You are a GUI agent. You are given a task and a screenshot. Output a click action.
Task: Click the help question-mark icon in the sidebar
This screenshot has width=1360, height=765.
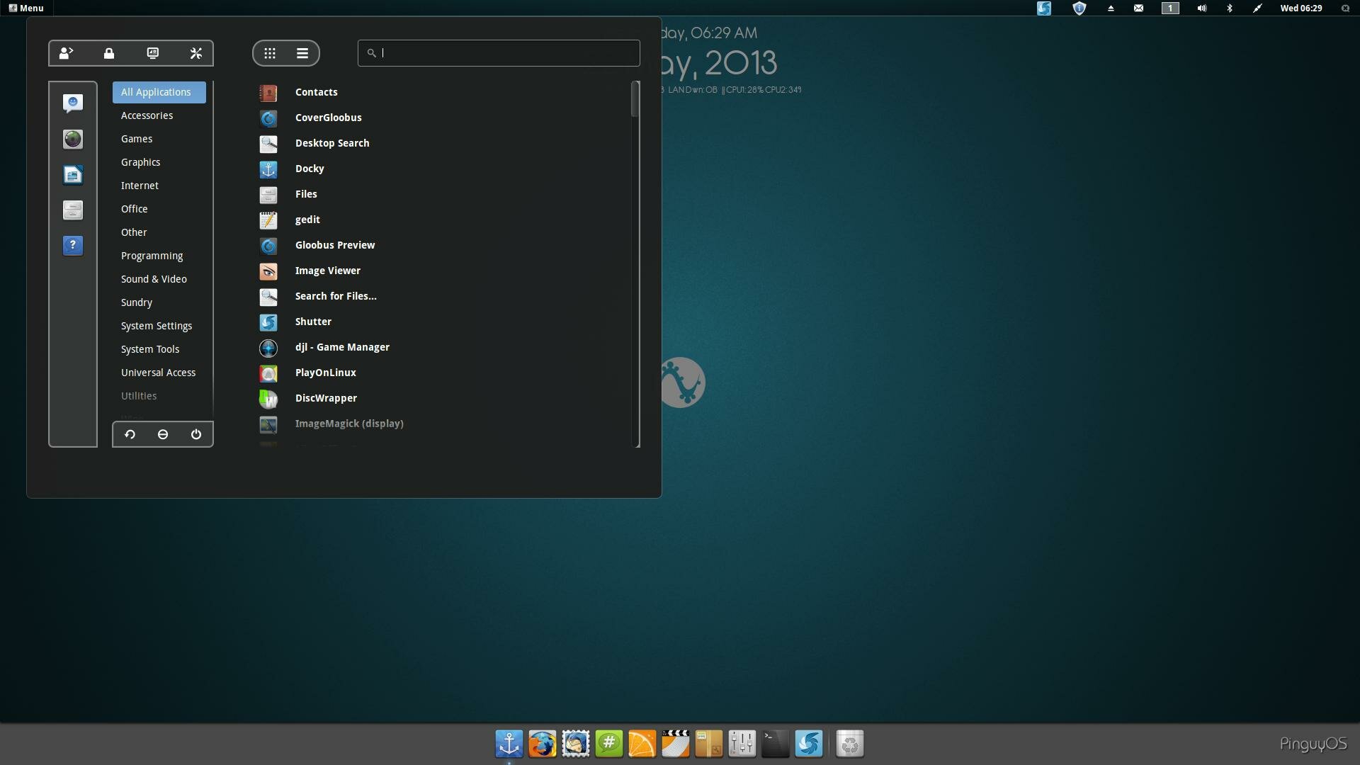click(72, 245)
